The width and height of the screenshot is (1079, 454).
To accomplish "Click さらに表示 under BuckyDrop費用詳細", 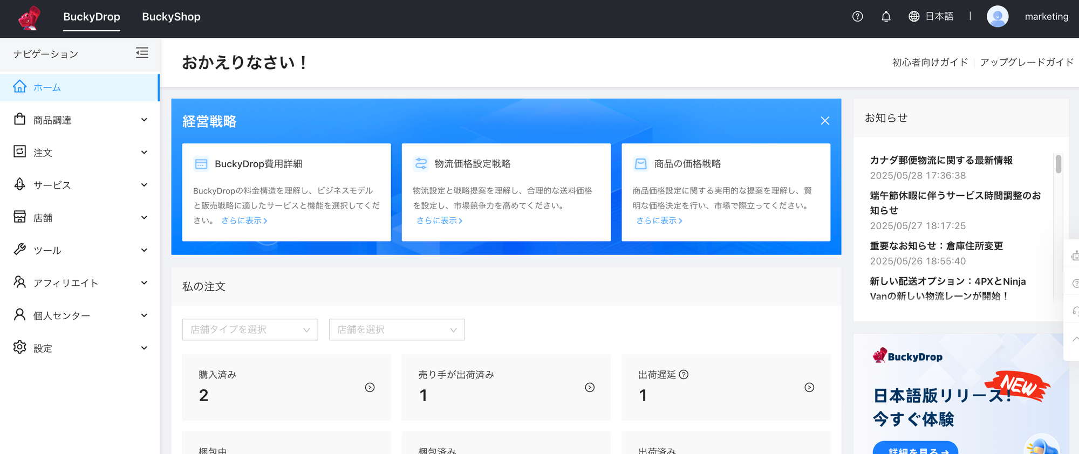I will [x=244, y=221].
